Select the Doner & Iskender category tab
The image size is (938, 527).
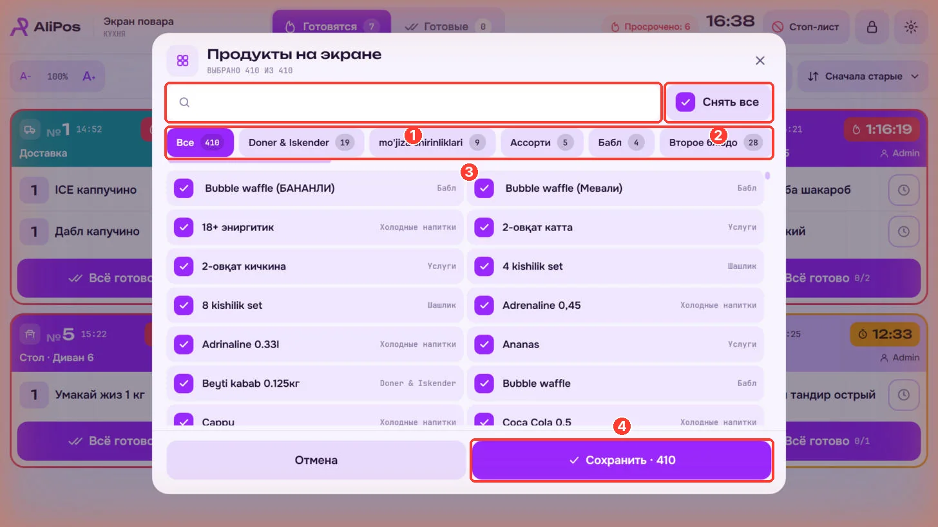301,142
